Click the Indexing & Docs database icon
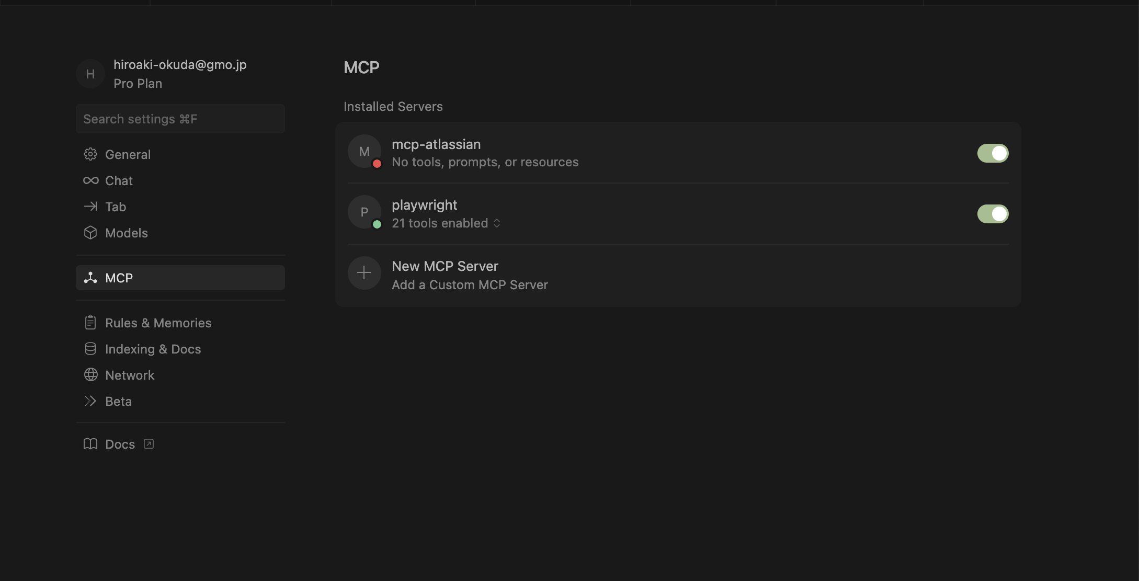Image resolution: width=1139 pixels, height=581 pixels. click(90, 349)
